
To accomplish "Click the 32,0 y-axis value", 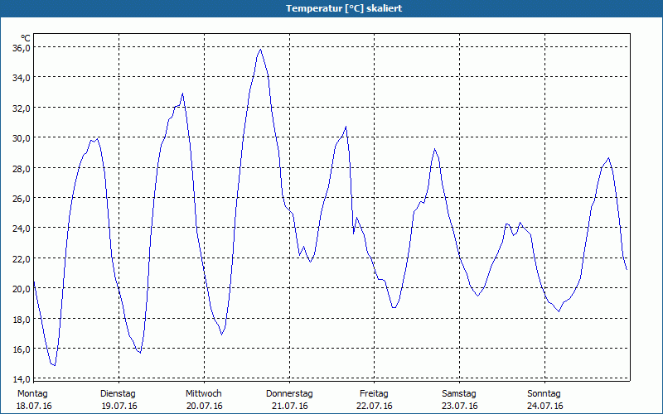I will (x=22, y=108).
